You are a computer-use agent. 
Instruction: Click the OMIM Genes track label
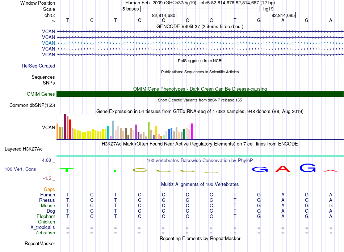pos(41,94)
